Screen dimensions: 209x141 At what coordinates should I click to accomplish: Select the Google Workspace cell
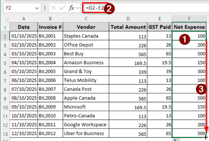pyautogui.click(x=86, y=125)
